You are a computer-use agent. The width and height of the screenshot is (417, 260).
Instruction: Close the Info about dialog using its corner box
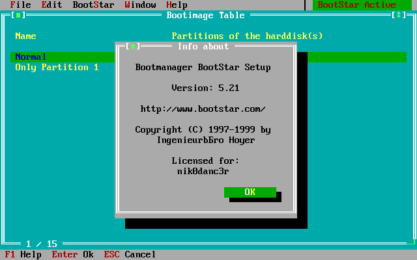pyautogui.click(x=130, y=47)
